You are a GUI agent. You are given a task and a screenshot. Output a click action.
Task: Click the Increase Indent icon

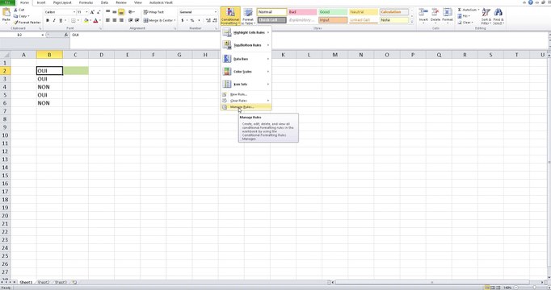click(x=137, y=20)
